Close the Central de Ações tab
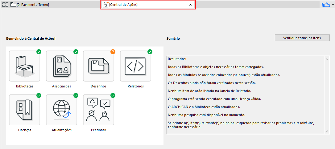 tap(190, 5)
